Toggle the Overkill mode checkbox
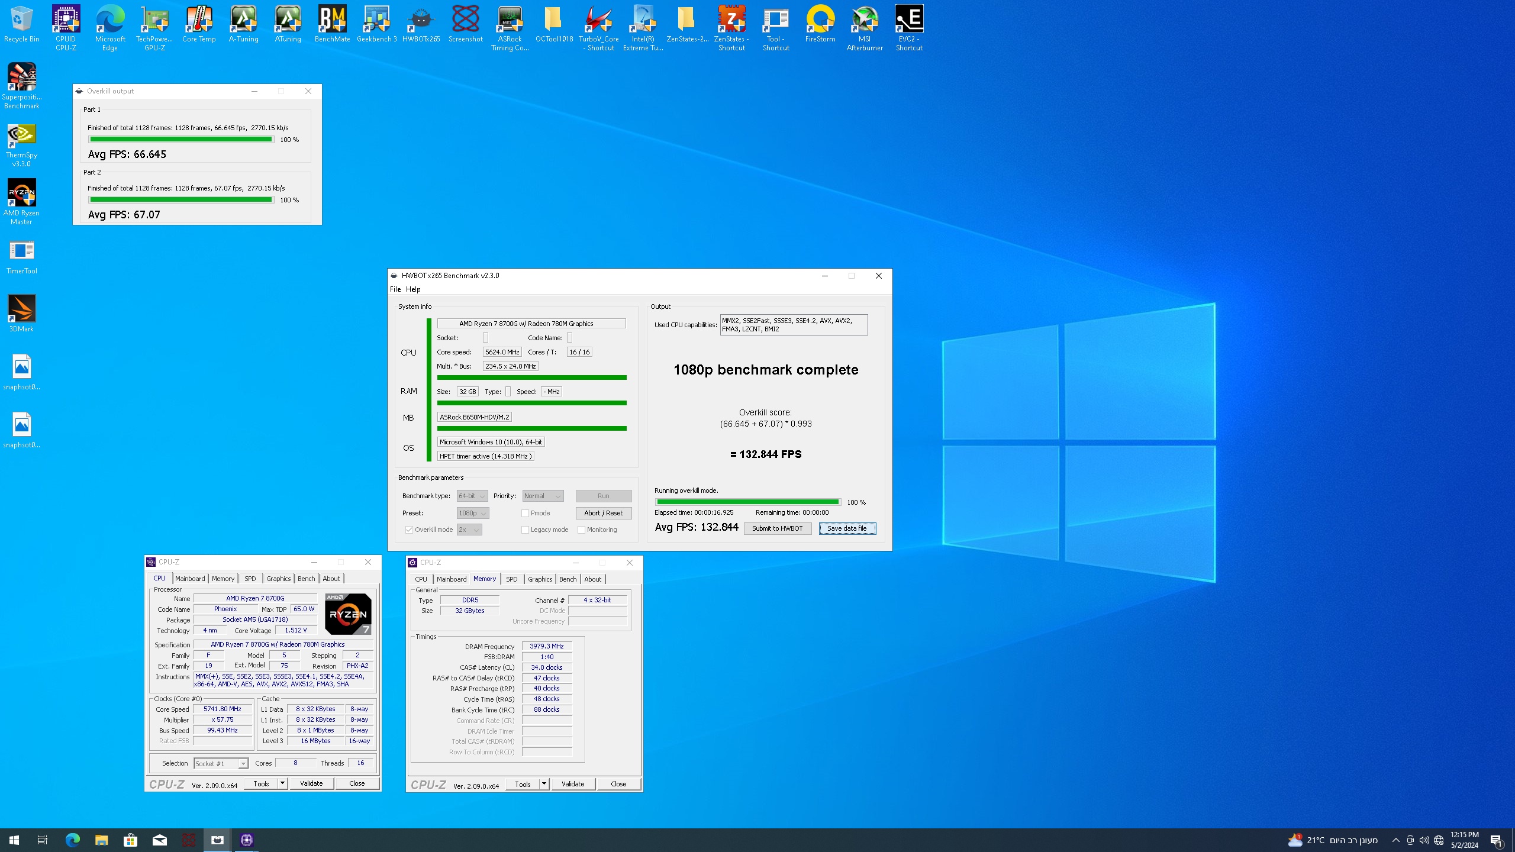The width and height of the screenshot is (1515, 852). click(x=409, y=530)
